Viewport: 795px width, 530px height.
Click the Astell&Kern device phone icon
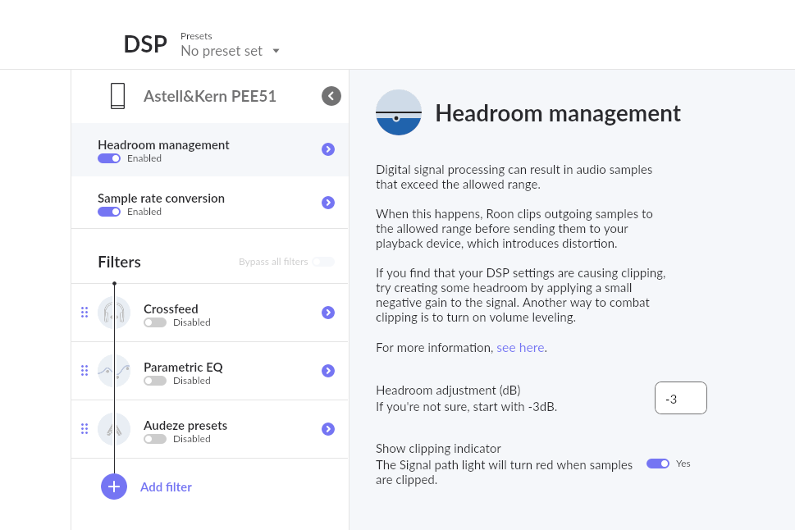coord(117,96)
